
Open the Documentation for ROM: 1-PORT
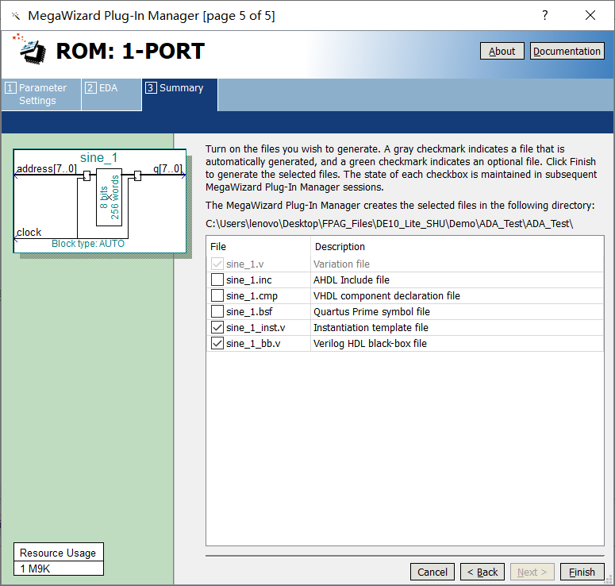567,51
